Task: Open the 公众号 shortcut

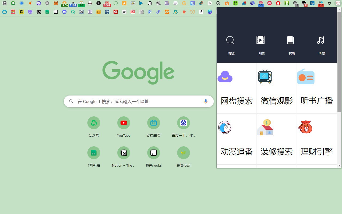Action: (94, 127)
